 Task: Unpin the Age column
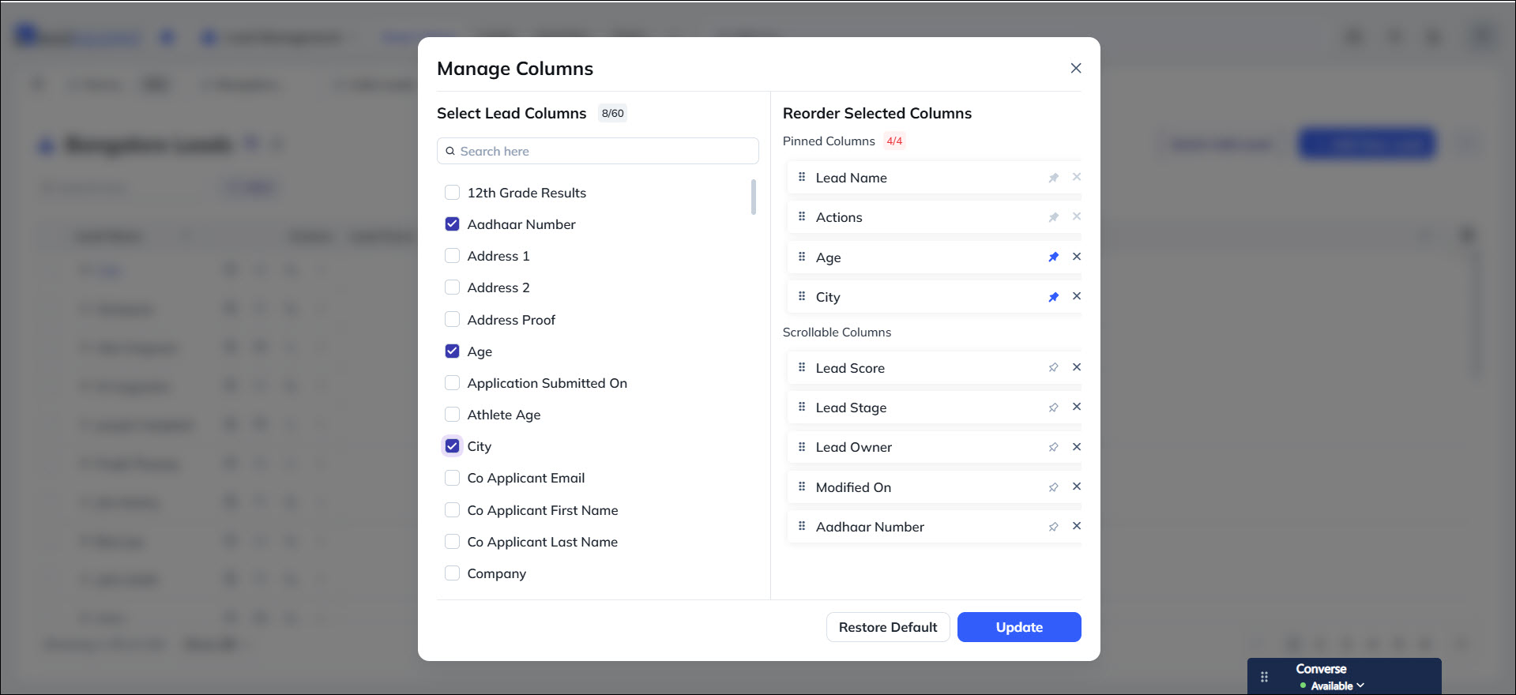click(x=1053, y=257)
